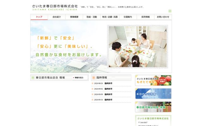
Task: Click the small green grid icon below the tagline
Action: point(170,11)
